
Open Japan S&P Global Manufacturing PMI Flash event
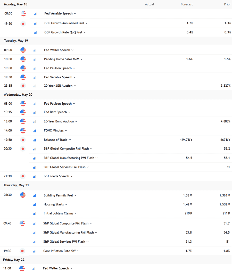coord(69,158)
